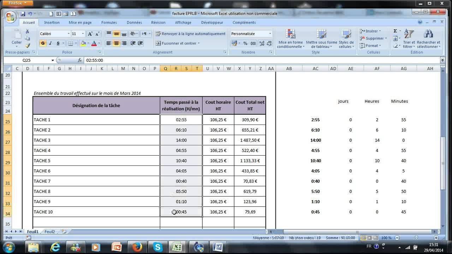Image resolution: width=452 pixels, height=254 pixels.
Task: Open Rechercher et sélectionner
Action: 428,39
